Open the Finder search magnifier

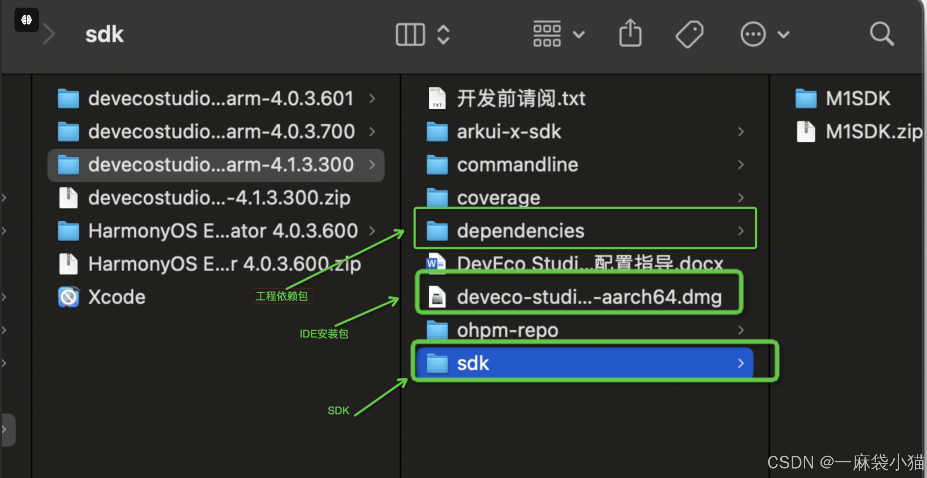click(x=881, y=34)
